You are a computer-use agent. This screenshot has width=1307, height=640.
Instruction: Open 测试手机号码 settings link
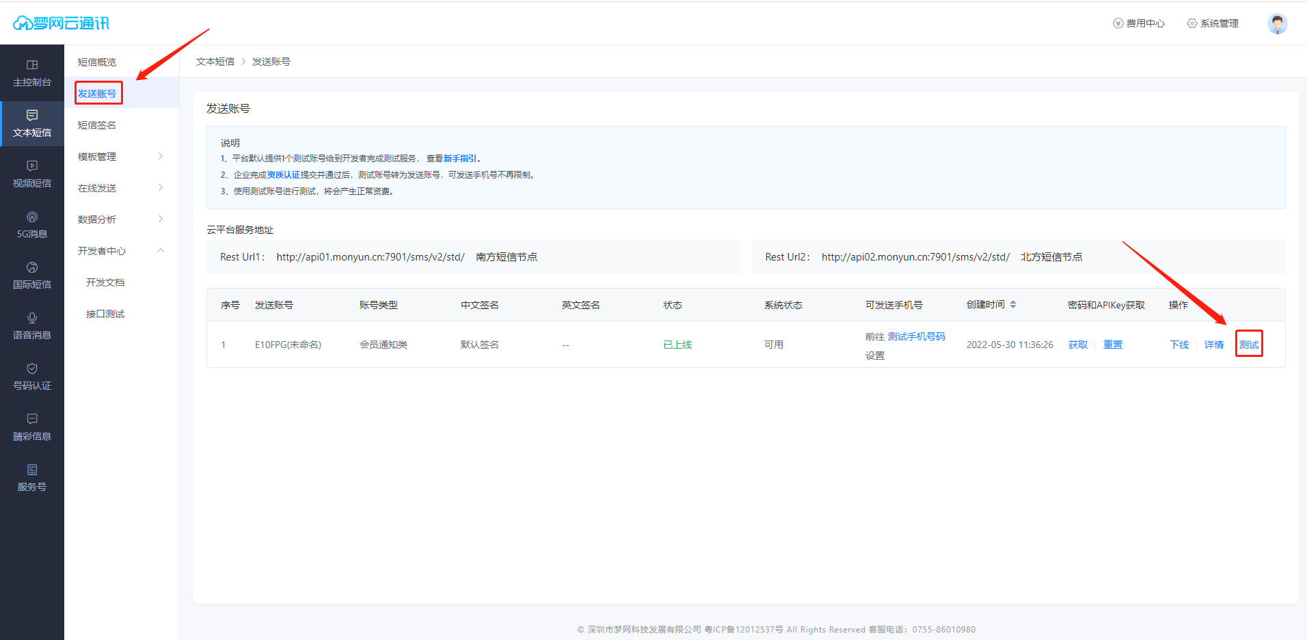pyautogui.click(x=917, y=336)
